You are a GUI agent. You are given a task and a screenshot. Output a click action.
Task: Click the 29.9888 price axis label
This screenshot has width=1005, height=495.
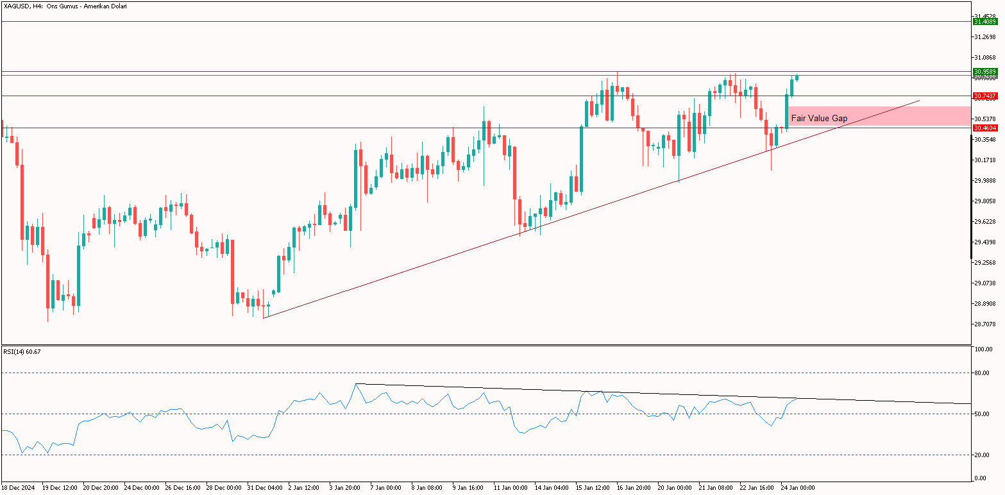point(984,180)
